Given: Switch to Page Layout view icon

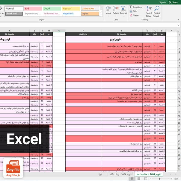Looking at the screenshot, I should pyautogui.click(x=139, y=179).
